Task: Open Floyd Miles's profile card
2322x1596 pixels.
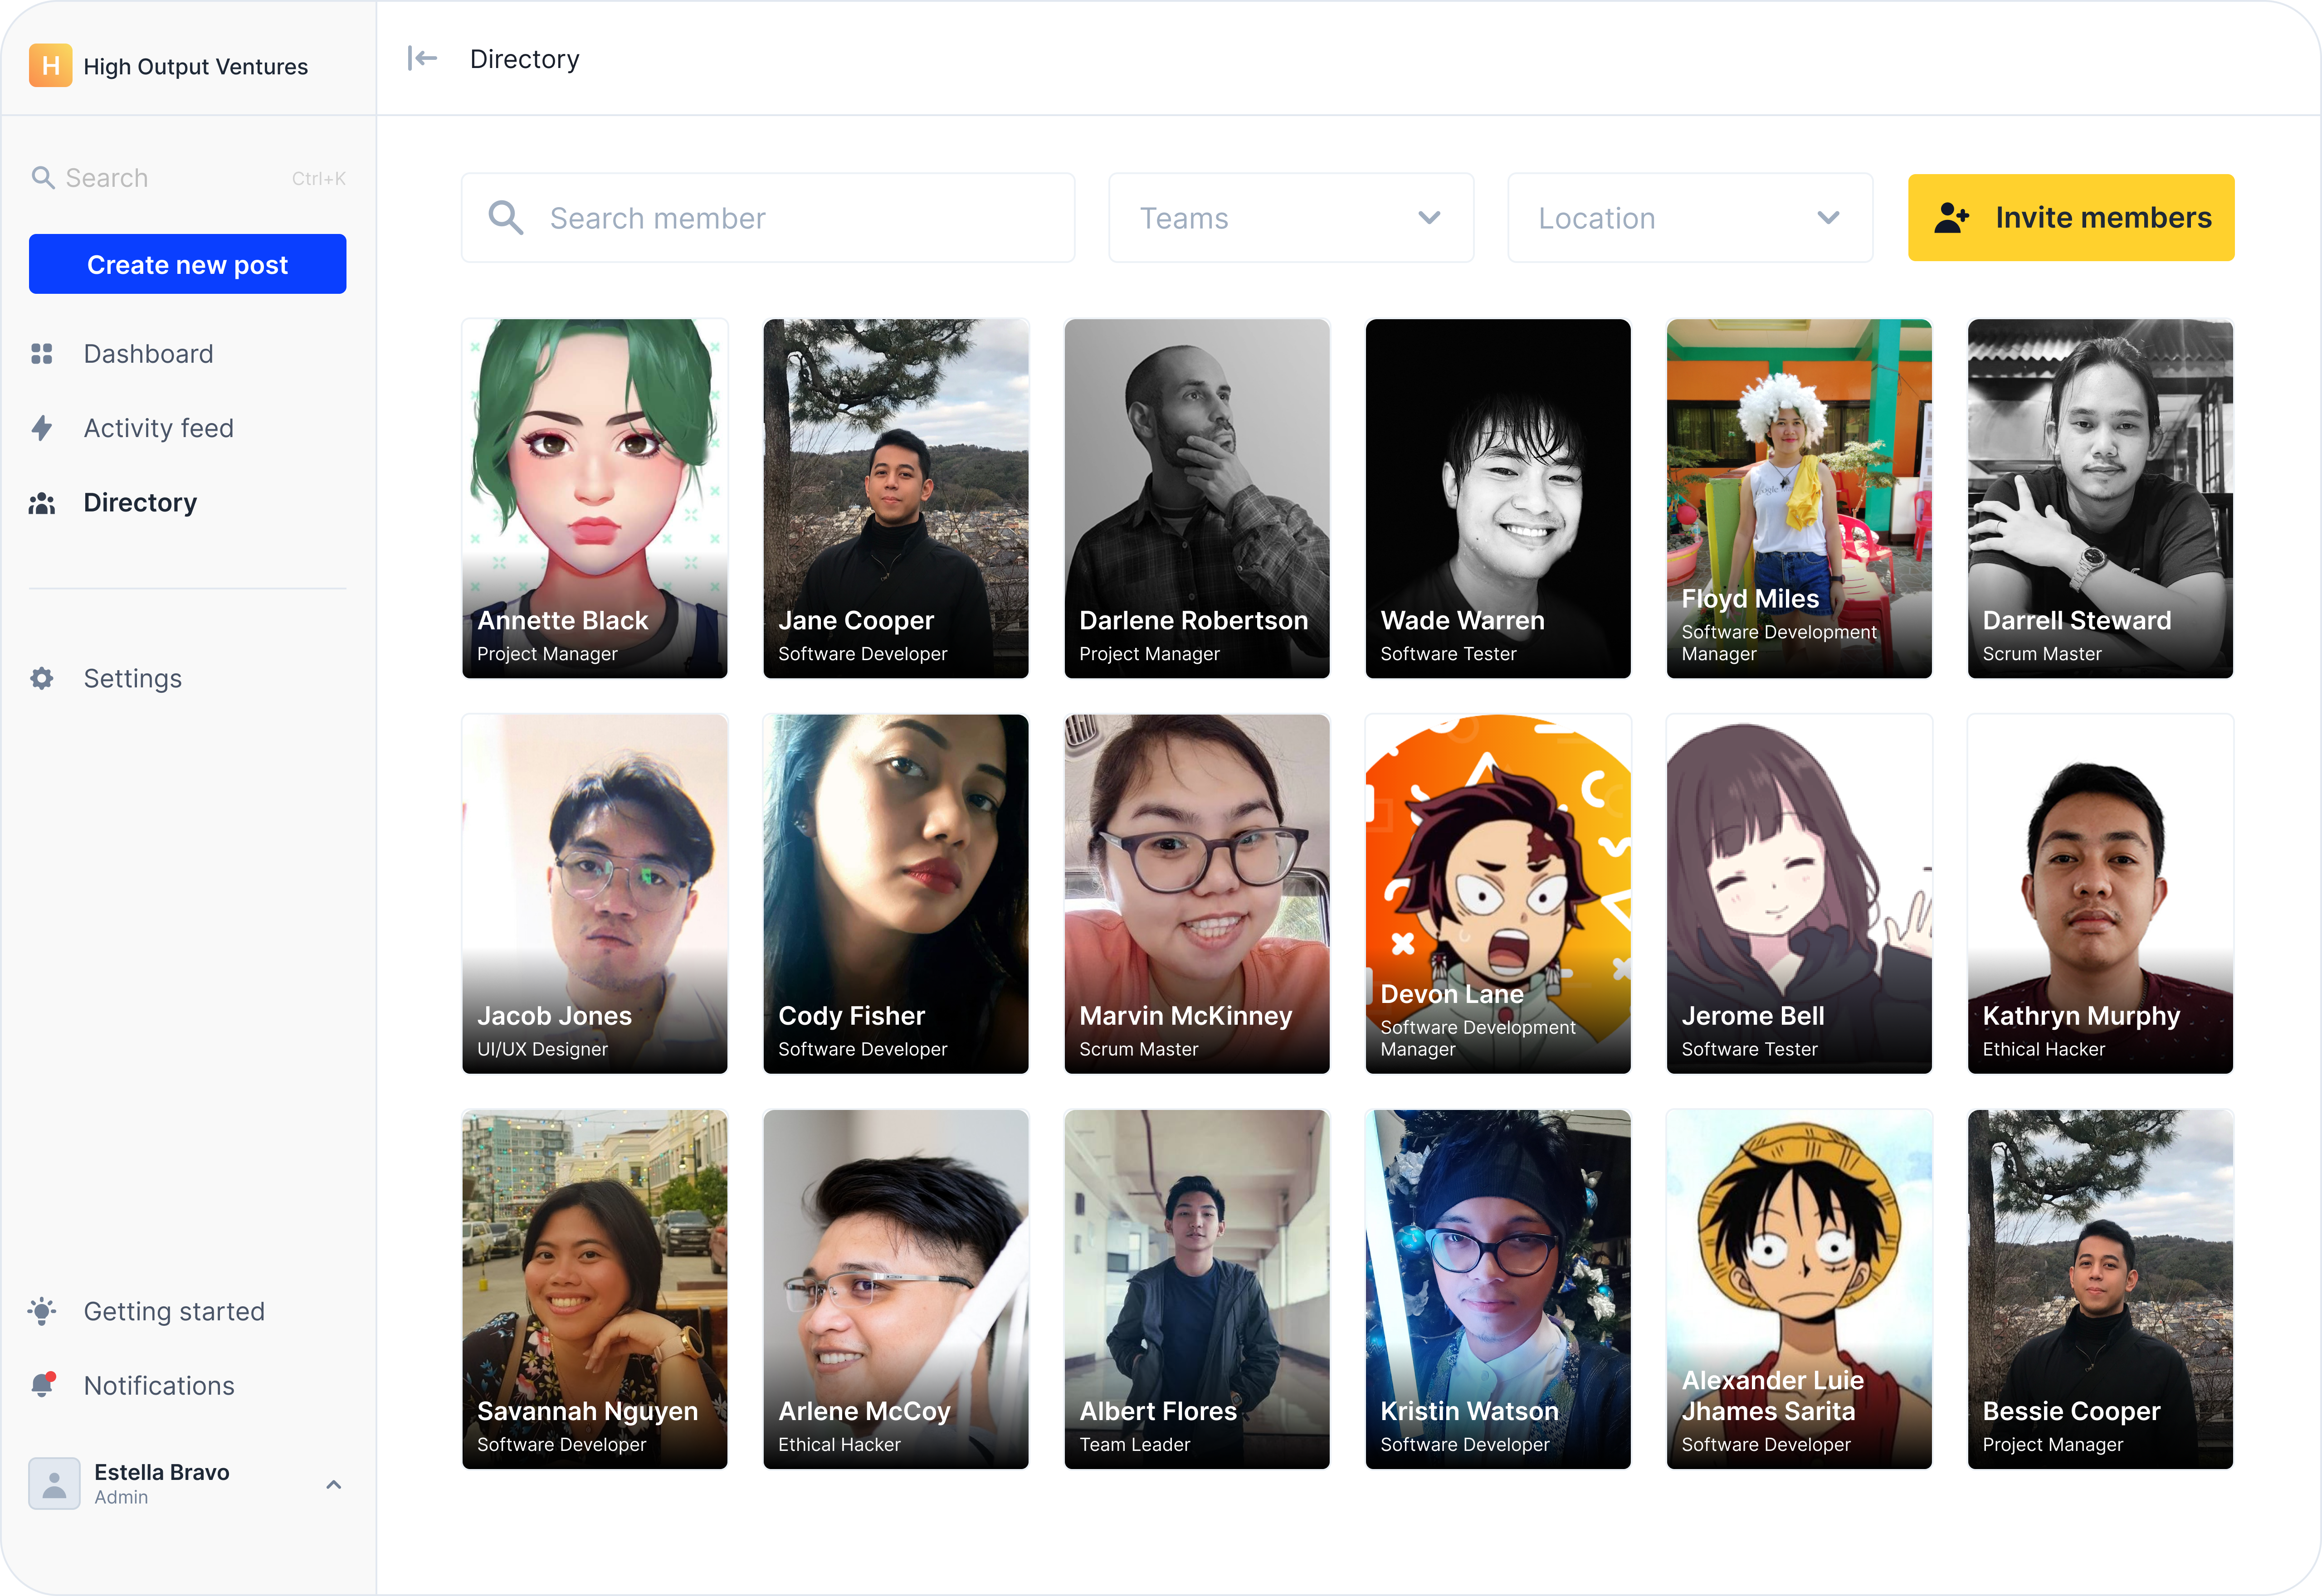Action: click(1799, 498)
